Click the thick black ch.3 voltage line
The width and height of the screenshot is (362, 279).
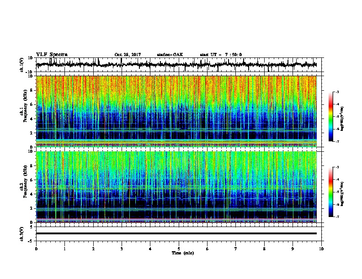(x=176, y=233)
